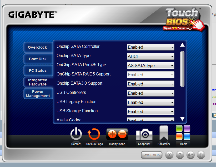
Task: Switch to Boot Disk tab
Action: point(38,59)
